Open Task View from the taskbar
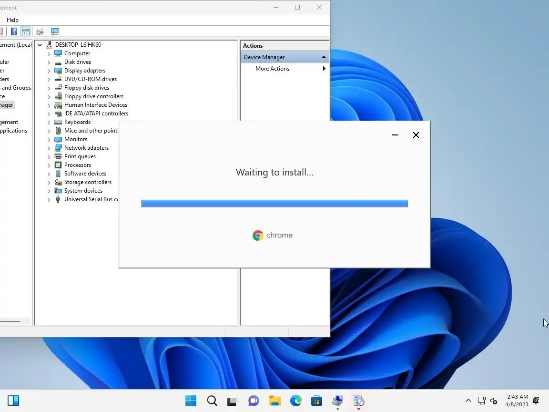This screenshot has width=549, height=412. pyautogui.click(x=232, y=401)
